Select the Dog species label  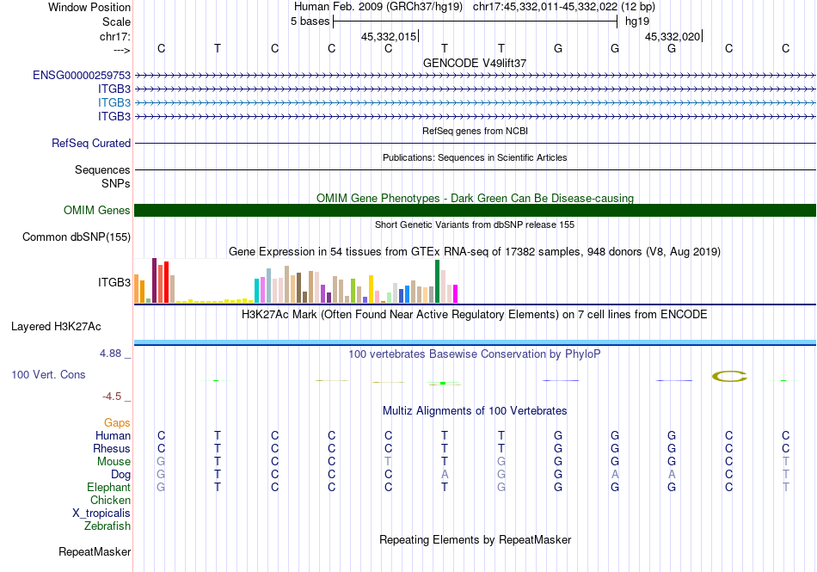tap(120, 475)
